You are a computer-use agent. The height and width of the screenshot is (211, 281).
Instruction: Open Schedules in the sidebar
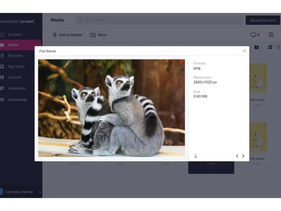tap(16, 88)
